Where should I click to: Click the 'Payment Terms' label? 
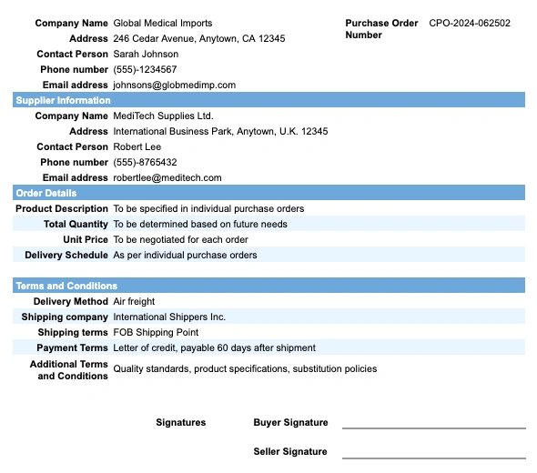(72, 347)
